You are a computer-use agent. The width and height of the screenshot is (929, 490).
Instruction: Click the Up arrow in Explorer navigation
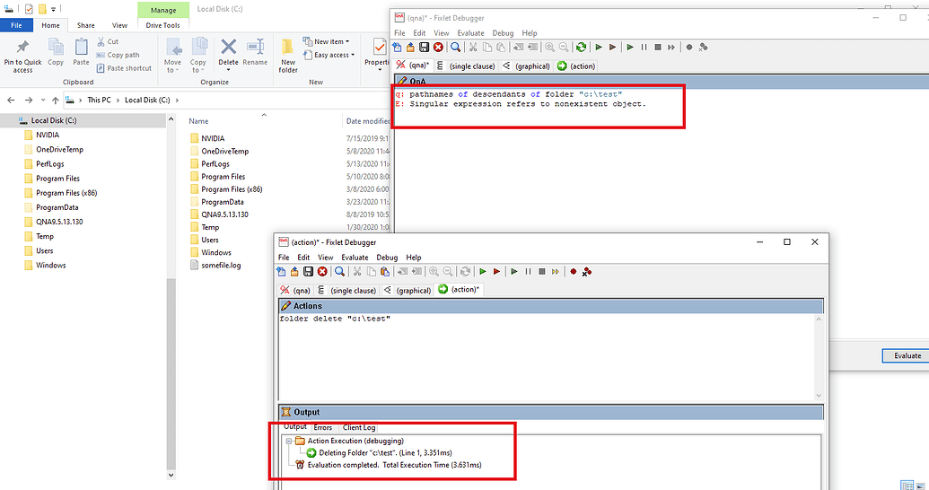pos(56,101)
